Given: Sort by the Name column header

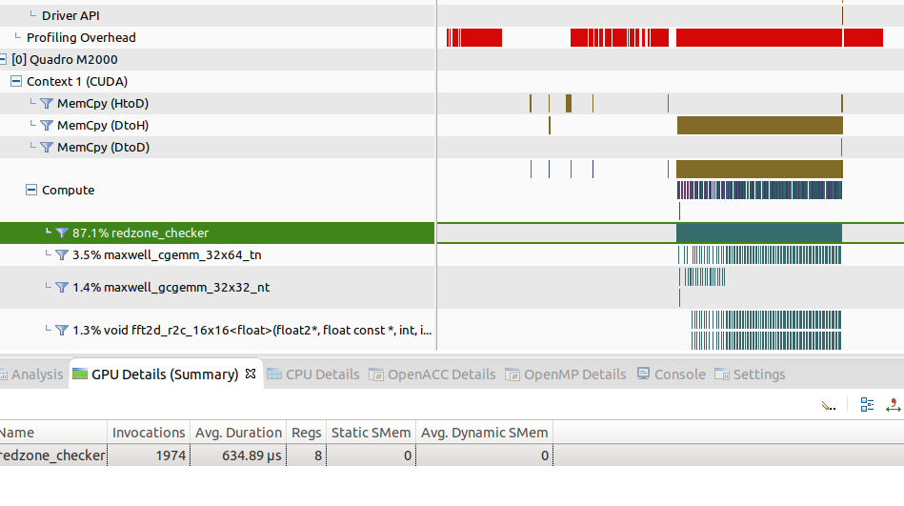Looking at the screenshot, I should pos(53,432).
